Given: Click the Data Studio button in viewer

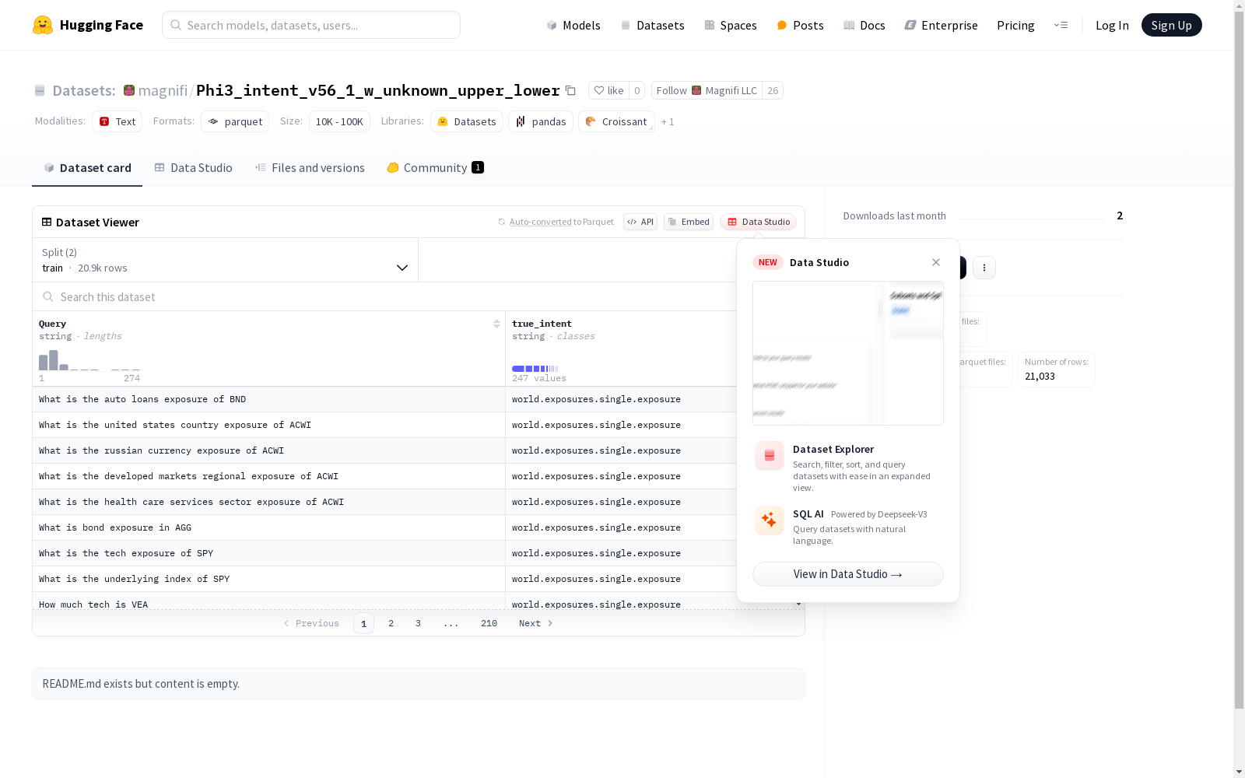Looking at the screenshot, I should point(758,222).
